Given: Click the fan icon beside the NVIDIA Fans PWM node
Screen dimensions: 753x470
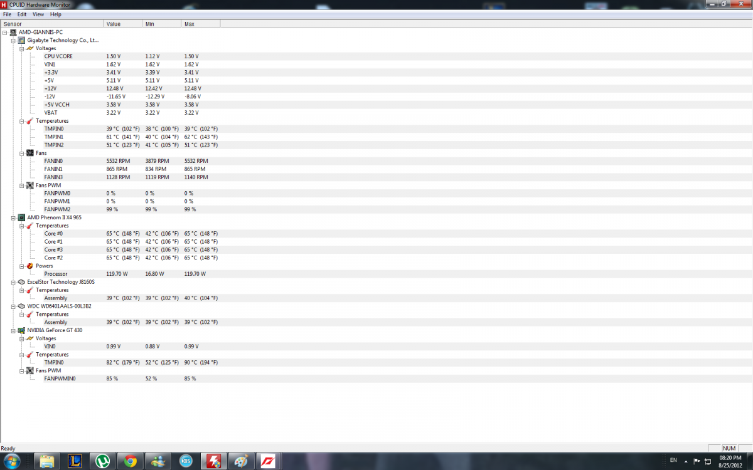Looking at the screenshot, I should coord(29,370).
